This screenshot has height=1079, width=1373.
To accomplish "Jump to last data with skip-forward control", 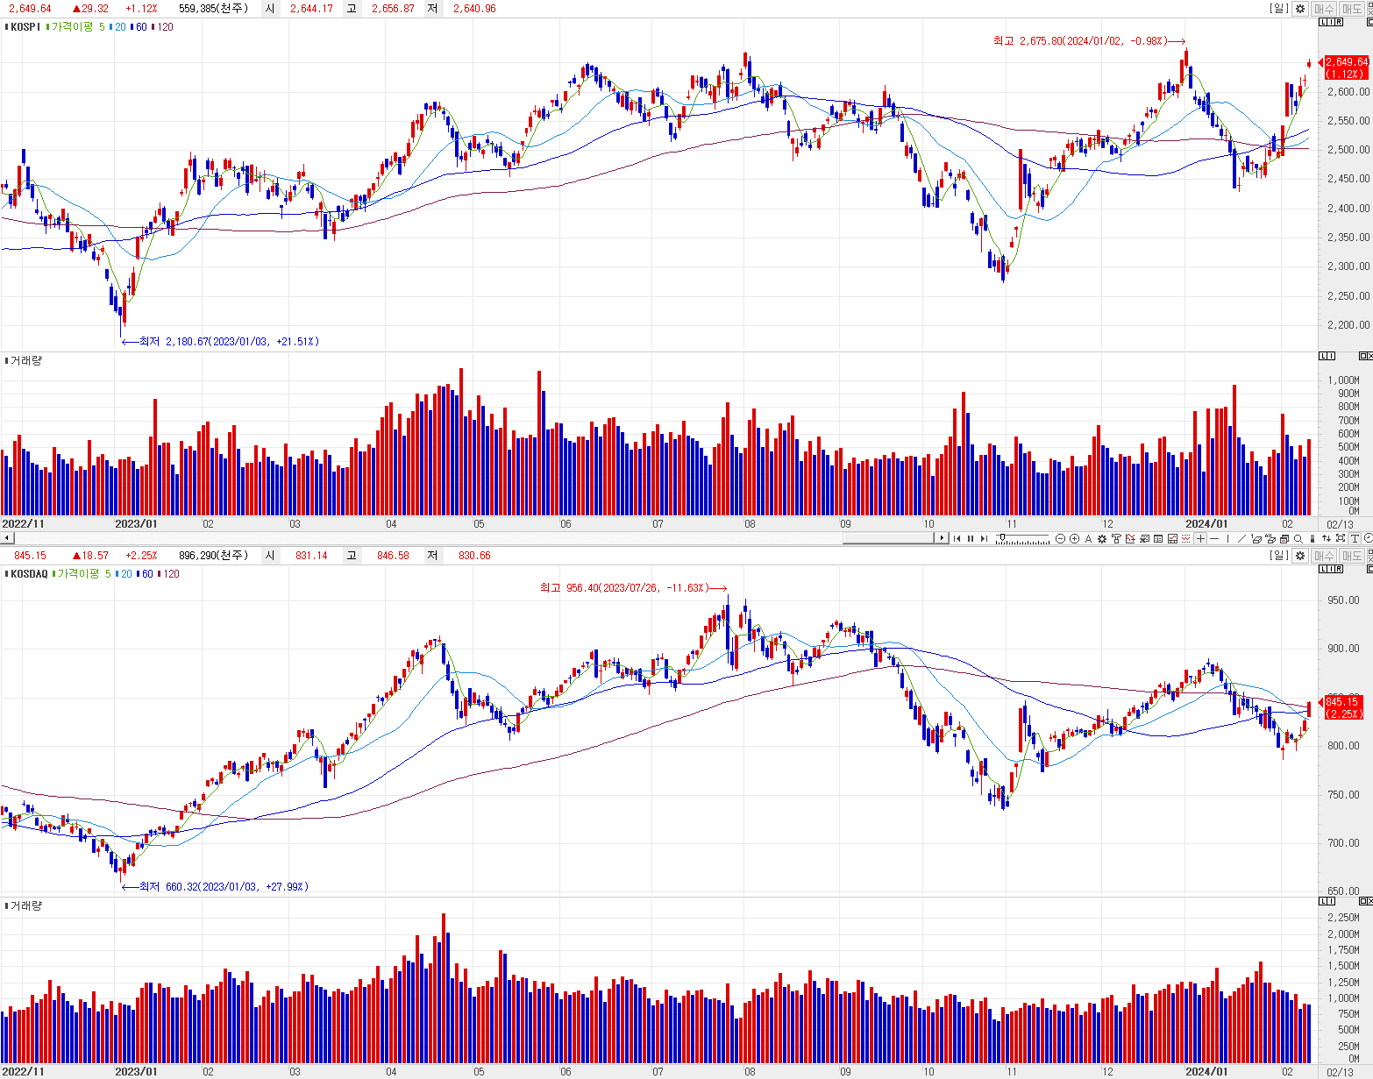I will click(984, 538).
